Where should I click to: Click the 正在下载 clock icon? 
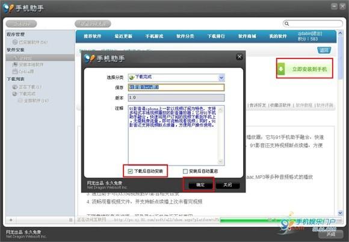coord(15,87)
